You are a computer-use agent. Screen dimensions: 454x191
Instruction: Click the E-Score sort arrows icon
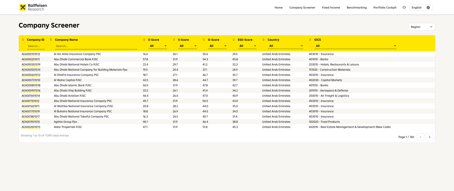(x=144, y=40)
